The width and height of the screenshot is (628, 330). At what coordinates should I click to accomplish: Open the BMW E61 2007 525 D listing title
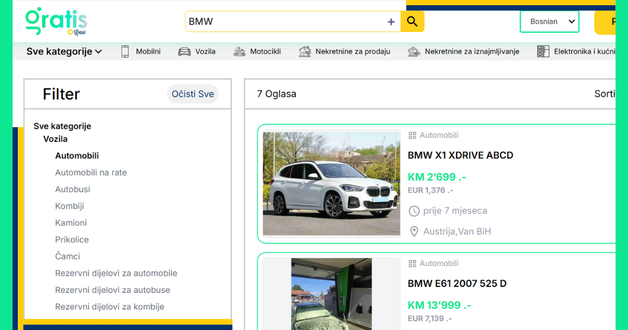pyautogui.click(x=457, y=283)
